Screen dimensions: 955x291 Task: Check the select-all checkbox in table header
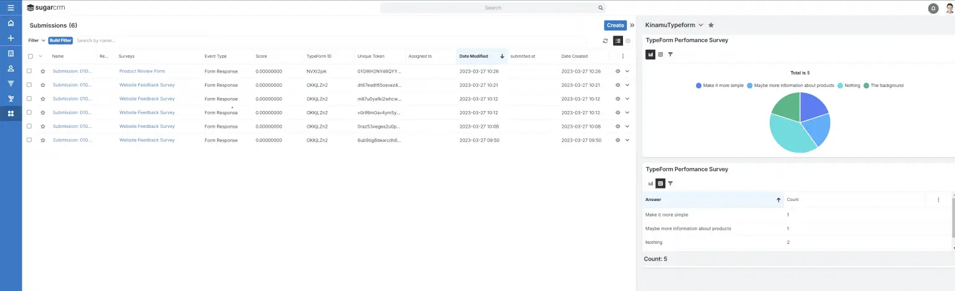(x=30, y=56)
